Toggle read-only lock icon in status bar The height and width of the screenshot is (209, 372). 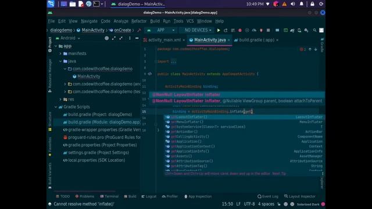click(x=279, y=204)
